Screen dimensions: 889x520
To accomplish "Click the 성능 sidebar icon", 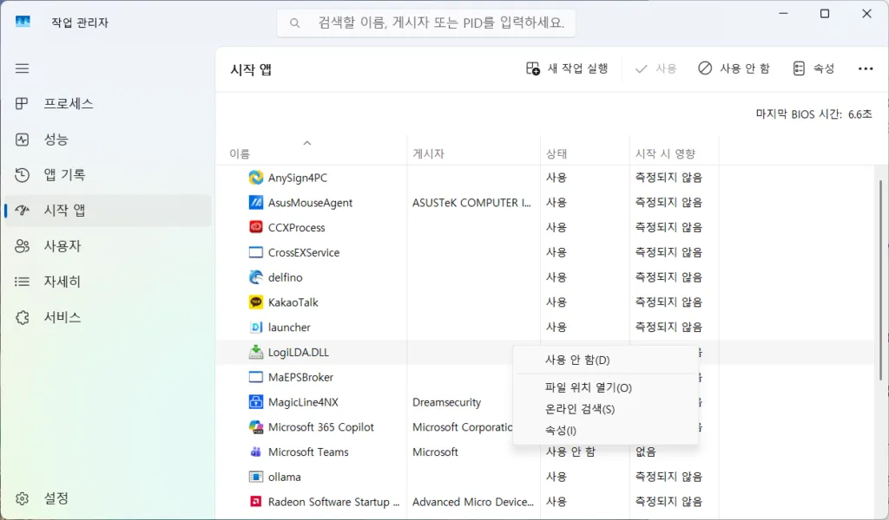I will 22,140.
